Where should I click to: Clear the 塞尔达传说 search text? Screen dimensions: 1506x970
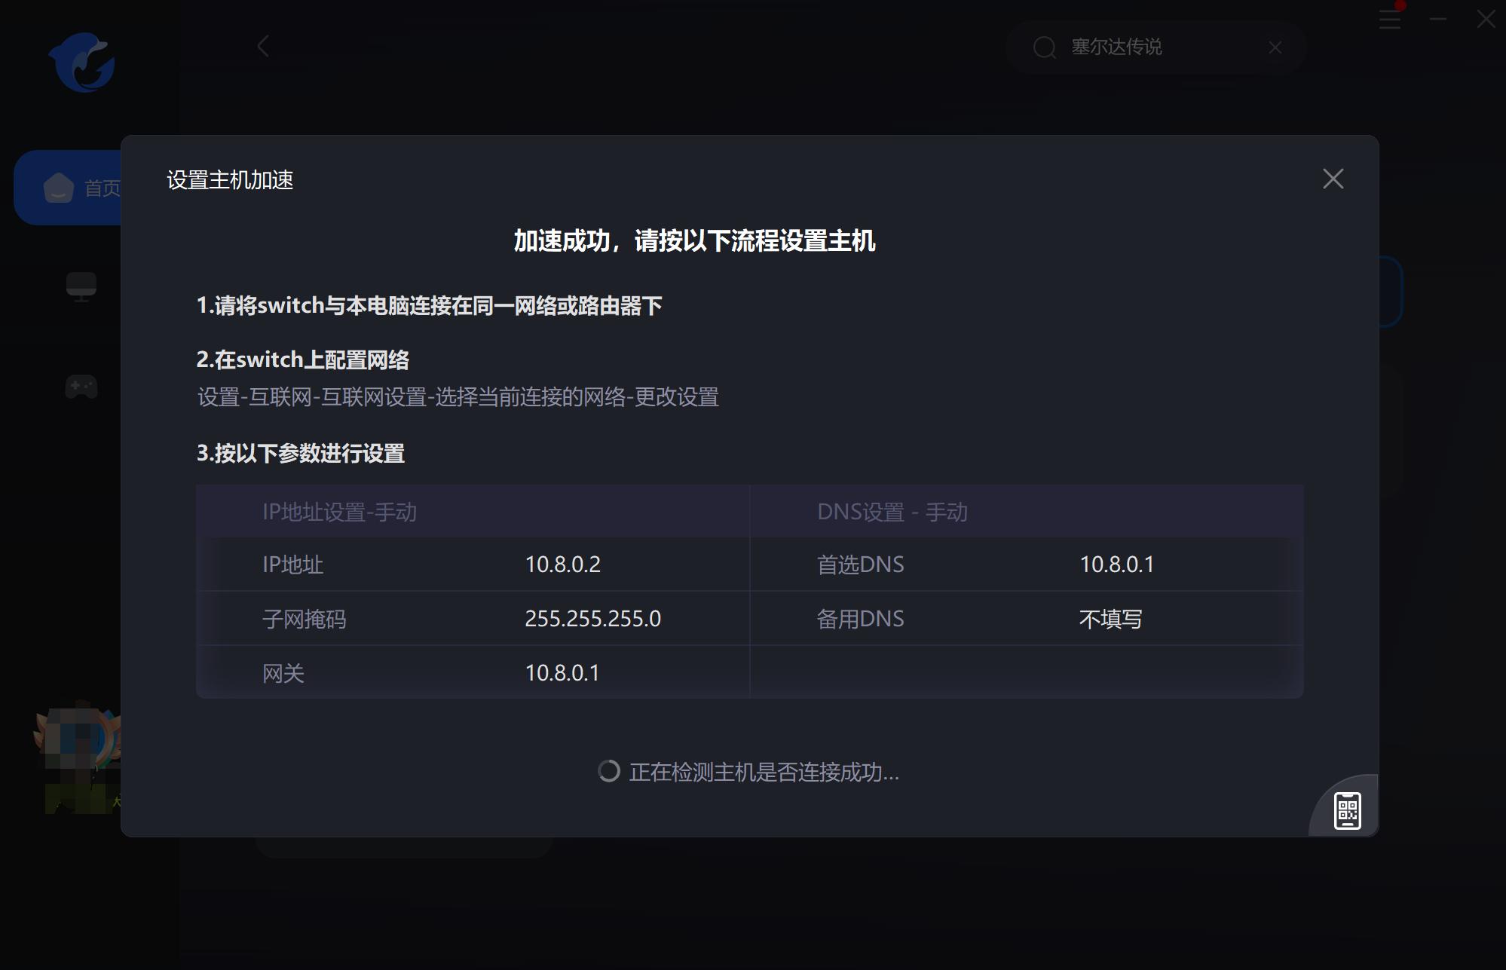pos(1274,47)
